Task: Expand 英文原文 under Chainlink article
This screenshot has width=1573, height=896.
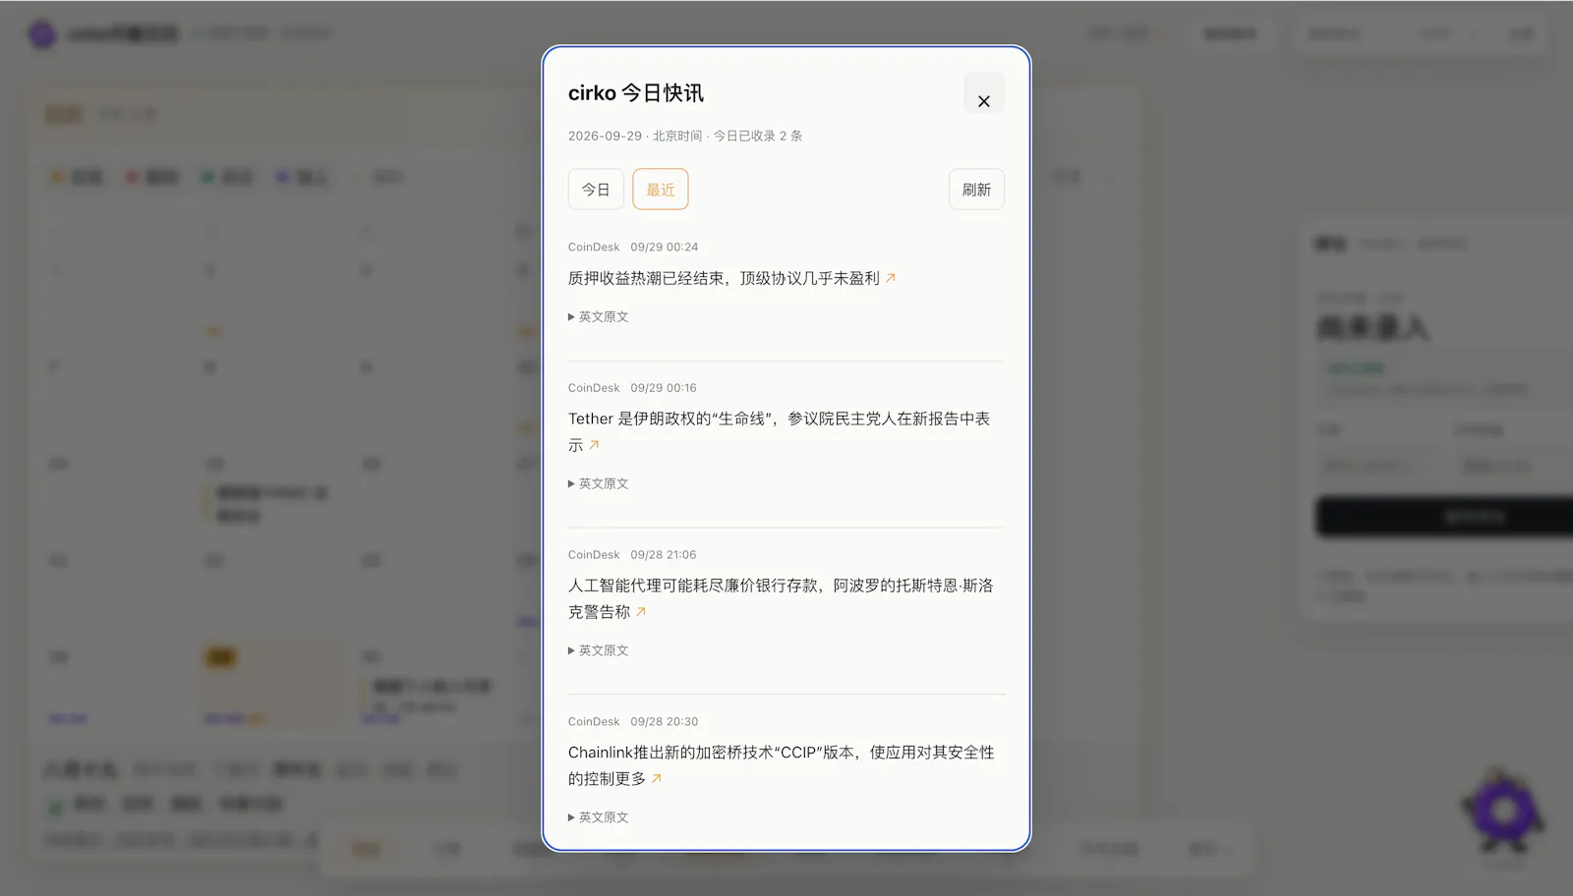Action: tap(598, 818)
